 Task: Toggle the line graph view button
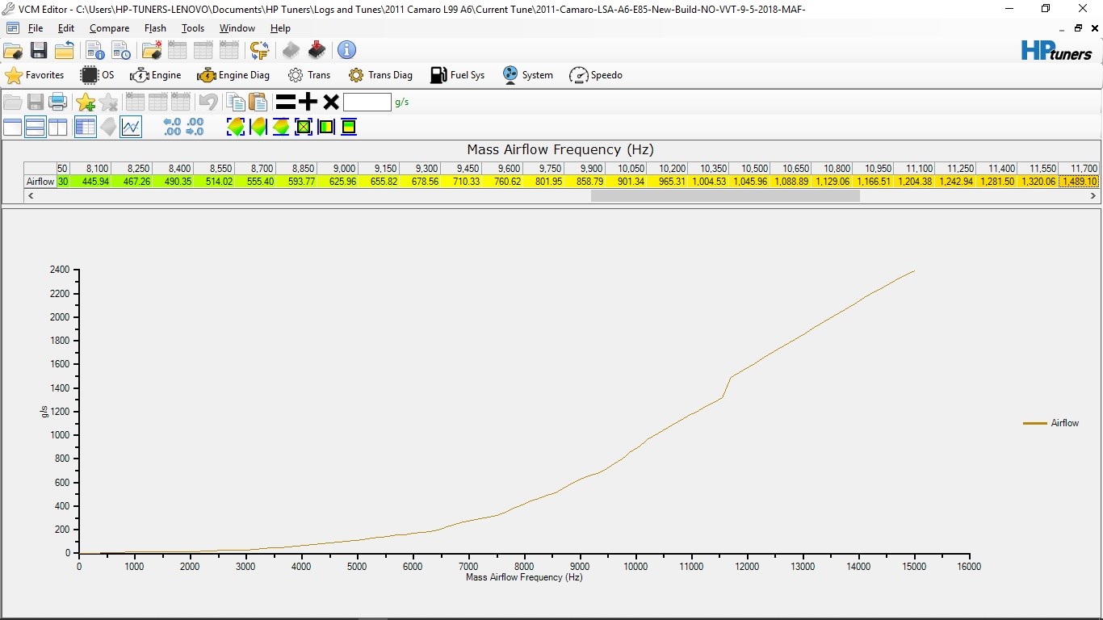point(131,127)
